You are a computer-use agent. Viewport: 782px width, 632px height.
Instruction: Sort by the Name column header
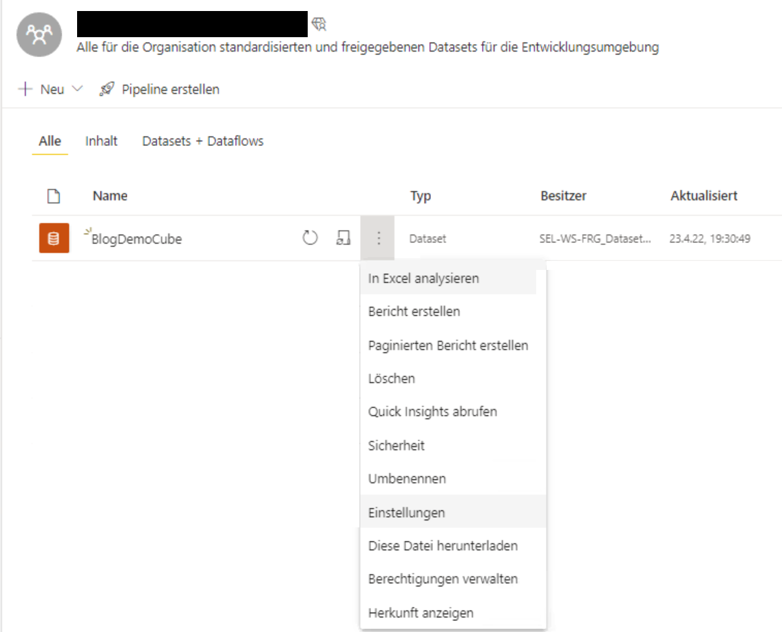coord(109,196)
